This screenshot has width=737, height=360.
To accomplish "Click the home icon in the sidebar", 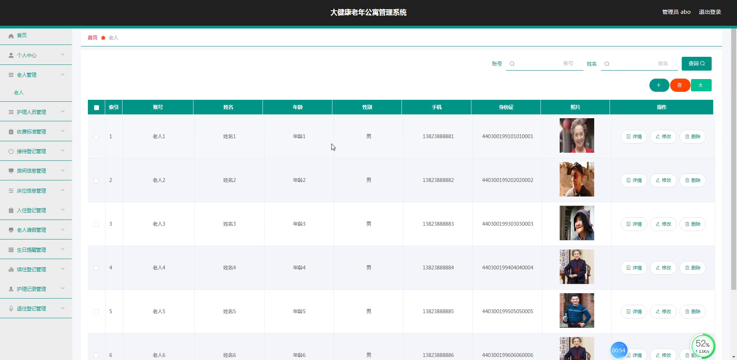I will (x=11, y=36).
